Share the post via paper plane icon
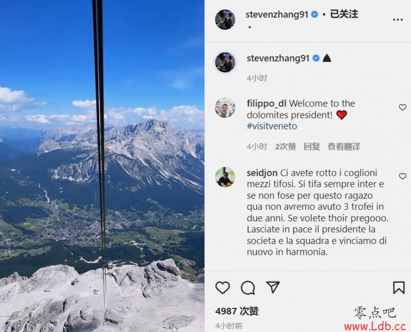The height and width of the screenshot is (332, 411). click(273, 287)
